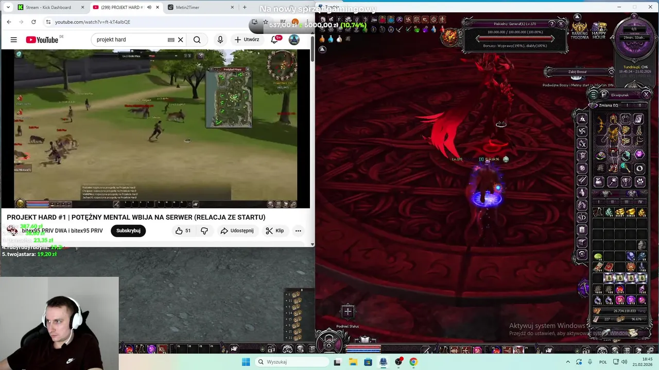Mute the audio on PROJEKT HARD tab
This screenshot has height=370, width=659.
click(x=149, y=7)
